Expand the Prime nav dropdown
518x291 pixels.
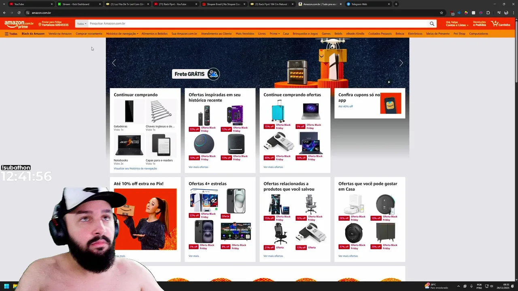tap(274, 34)
